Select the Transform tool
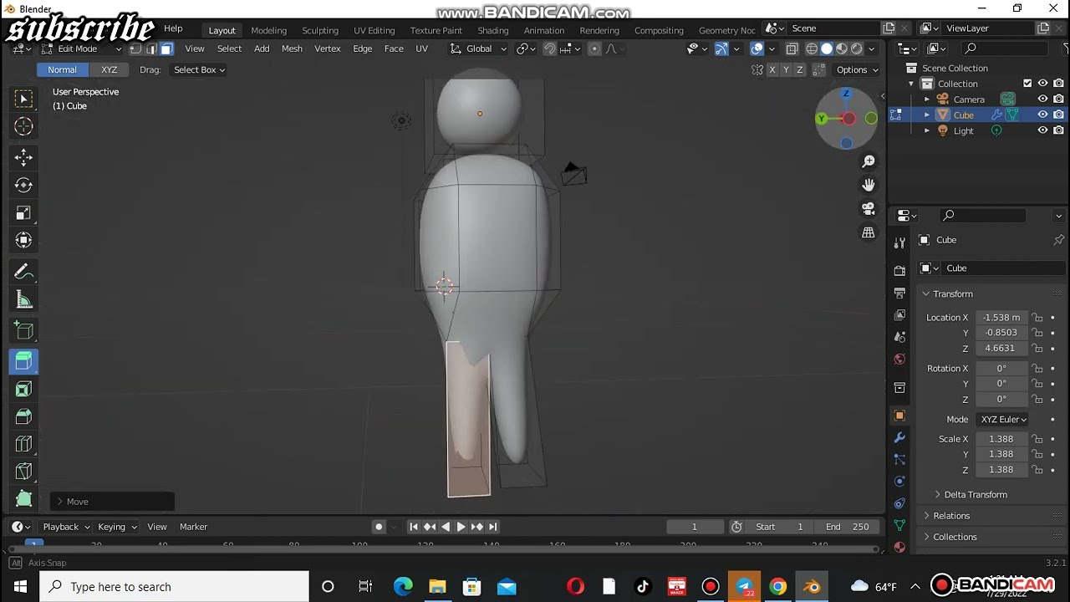The width and height of the screenshot is (1070, 602). [x=23, y=241]
